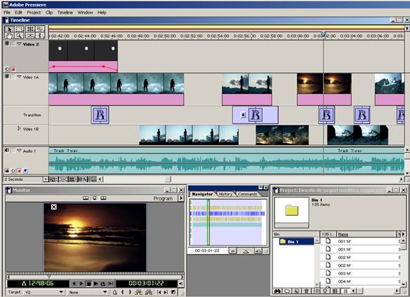
Task: Step one frame forward in Monitor
Action: [81, 284]
